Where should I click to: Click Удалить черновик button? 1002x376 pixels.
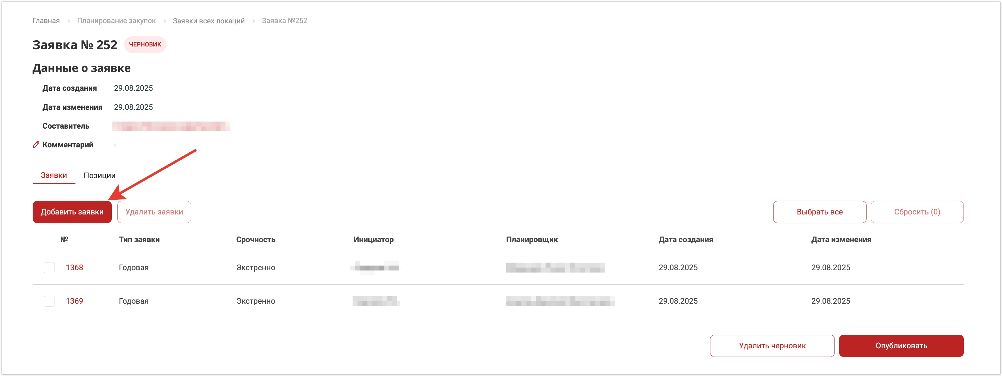click(772, 346)
